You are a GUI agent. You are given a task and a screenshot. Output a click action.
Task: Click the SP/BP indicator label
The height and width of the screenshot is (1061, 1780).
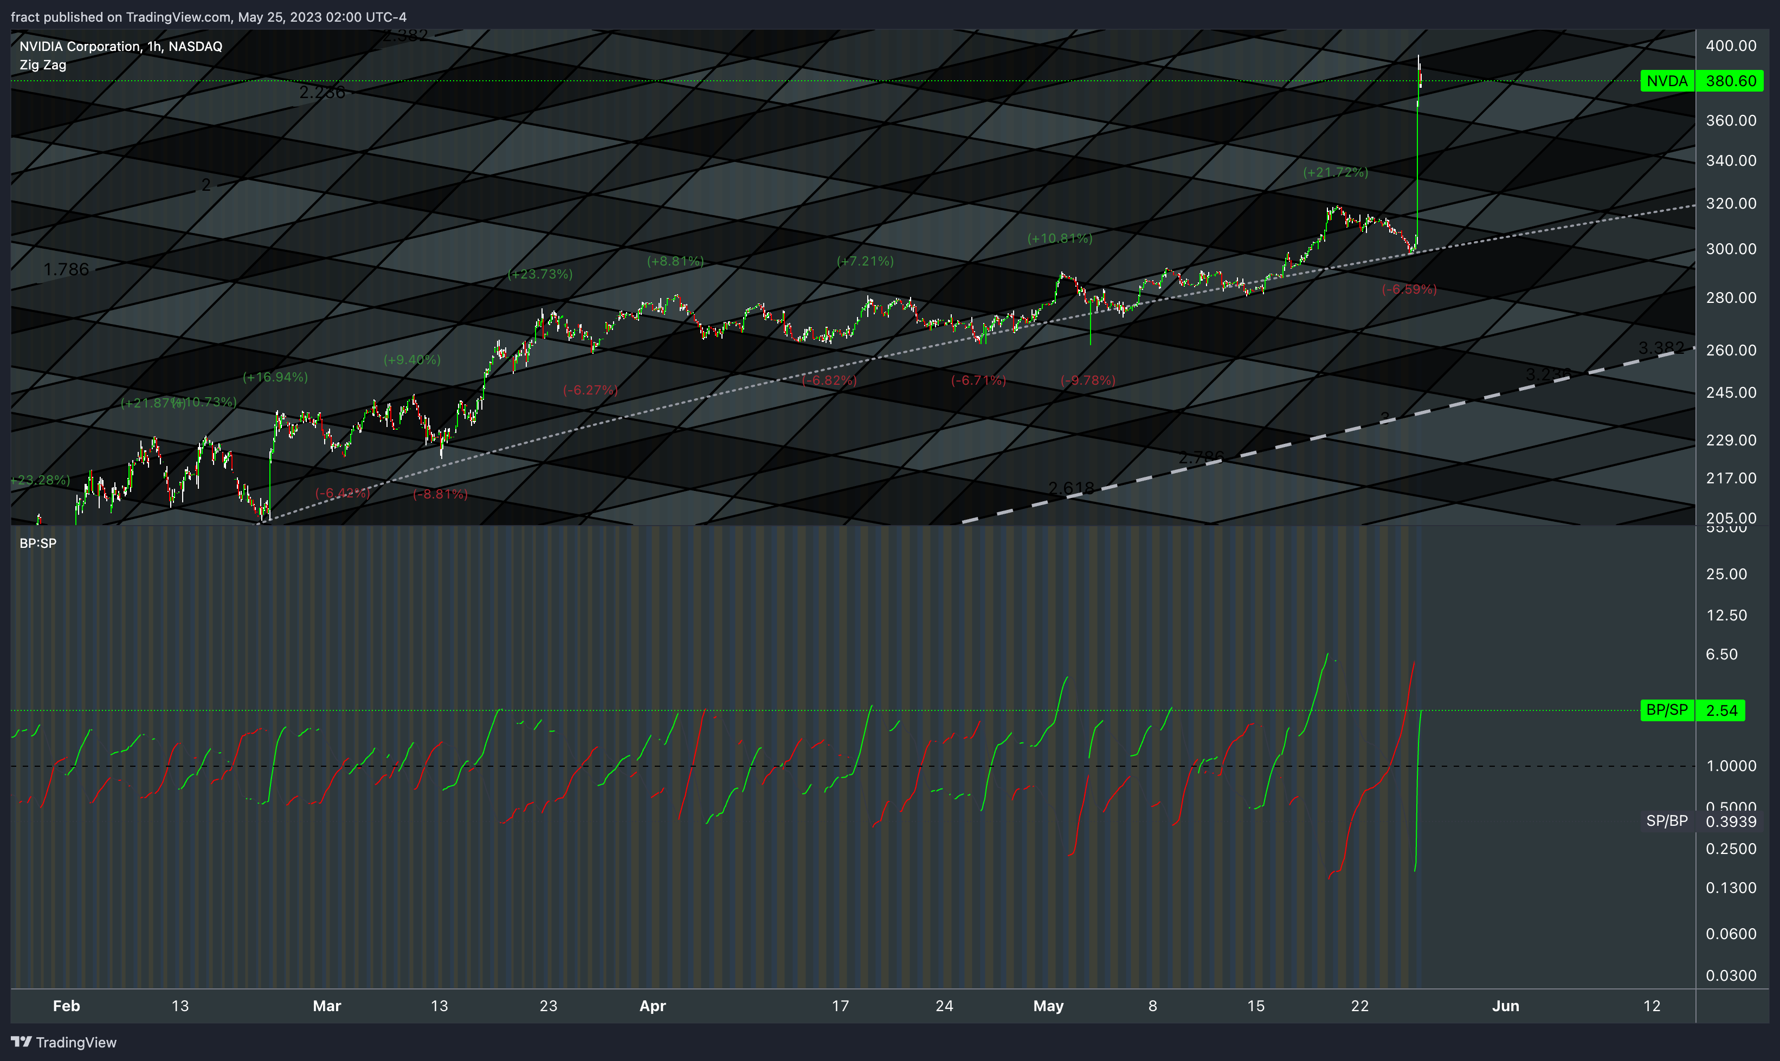click(x=1667, y=821)
